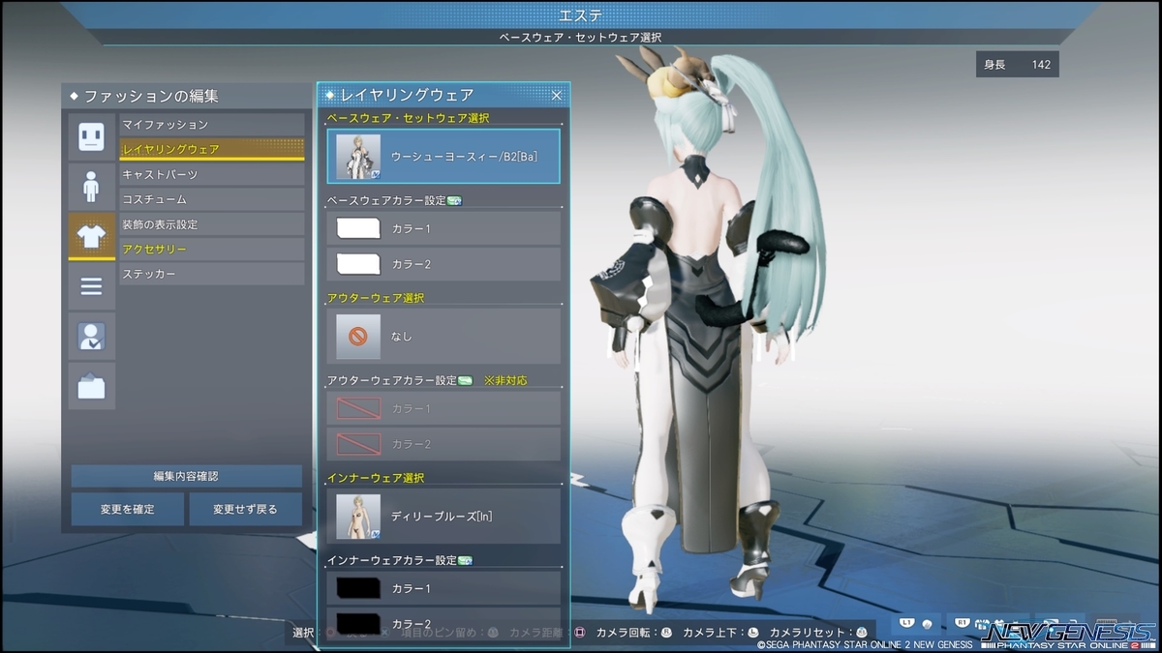Open アクセサリー menu item
The height and width of the screenshot is (653, 1162).
tap(212, 250)
